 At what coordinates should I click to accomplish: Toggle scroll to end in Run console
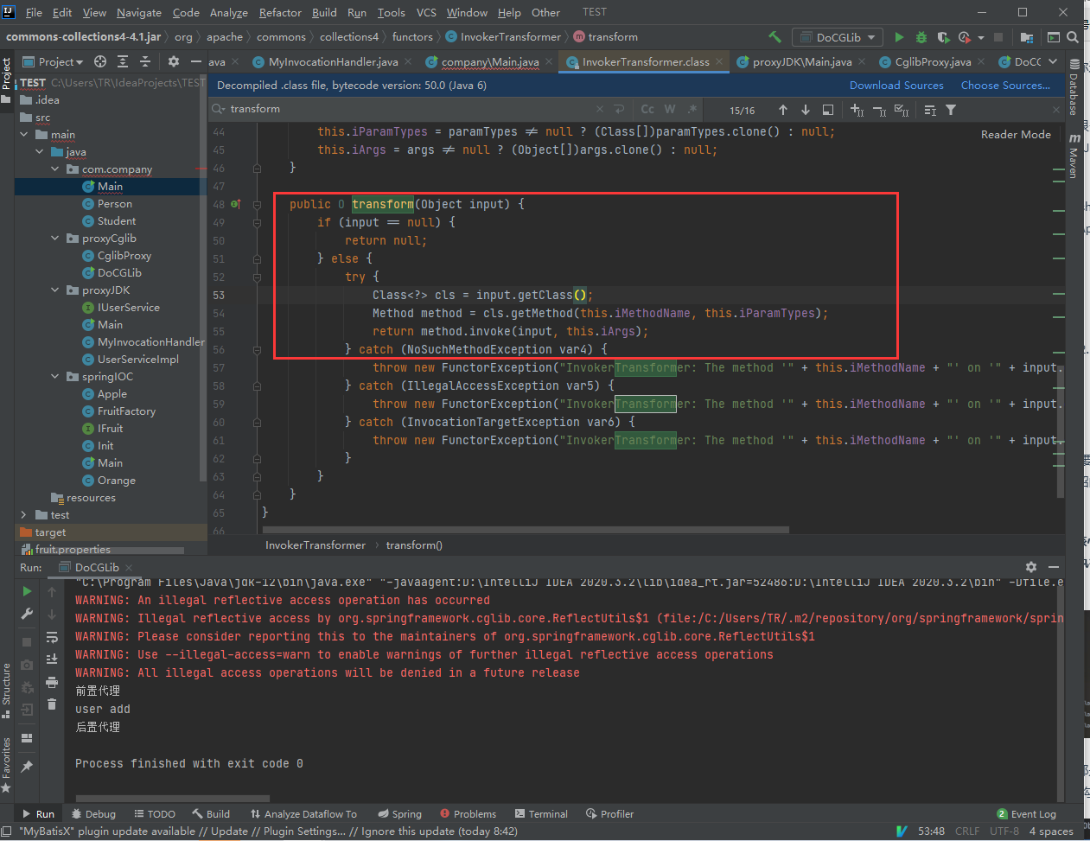(x=52, y=659)
